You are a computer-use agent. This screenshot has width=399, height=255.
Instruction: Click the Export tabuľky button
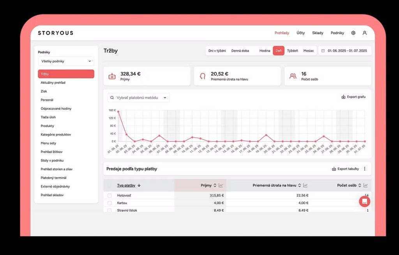(345, 169)
